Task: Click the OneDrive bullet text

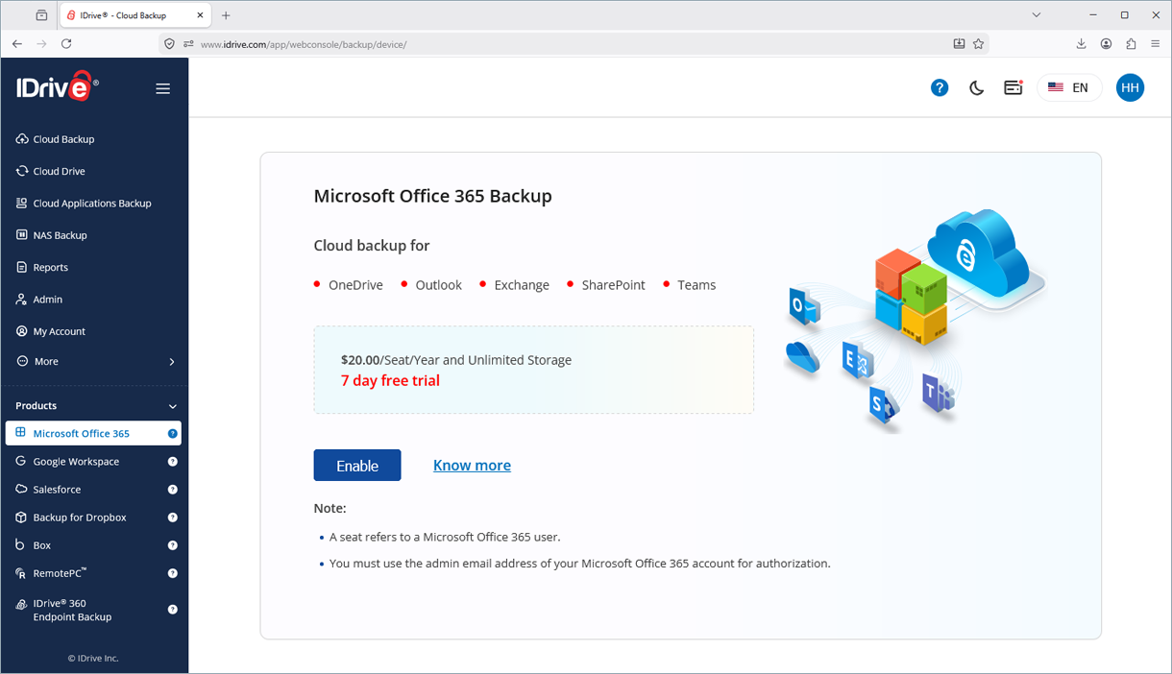Action: 355,285
